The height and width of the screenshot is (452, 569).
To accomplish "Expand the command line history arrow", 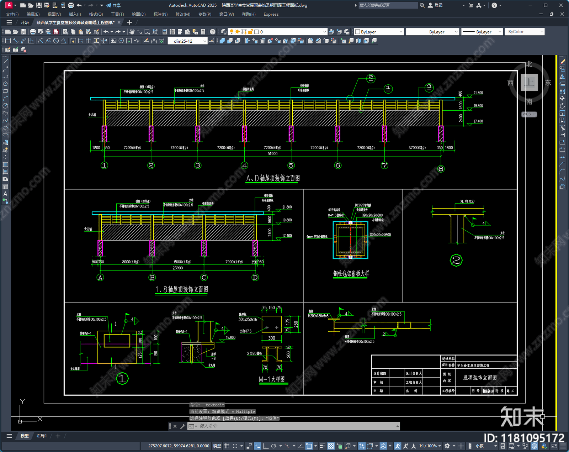I will (397, 426).
